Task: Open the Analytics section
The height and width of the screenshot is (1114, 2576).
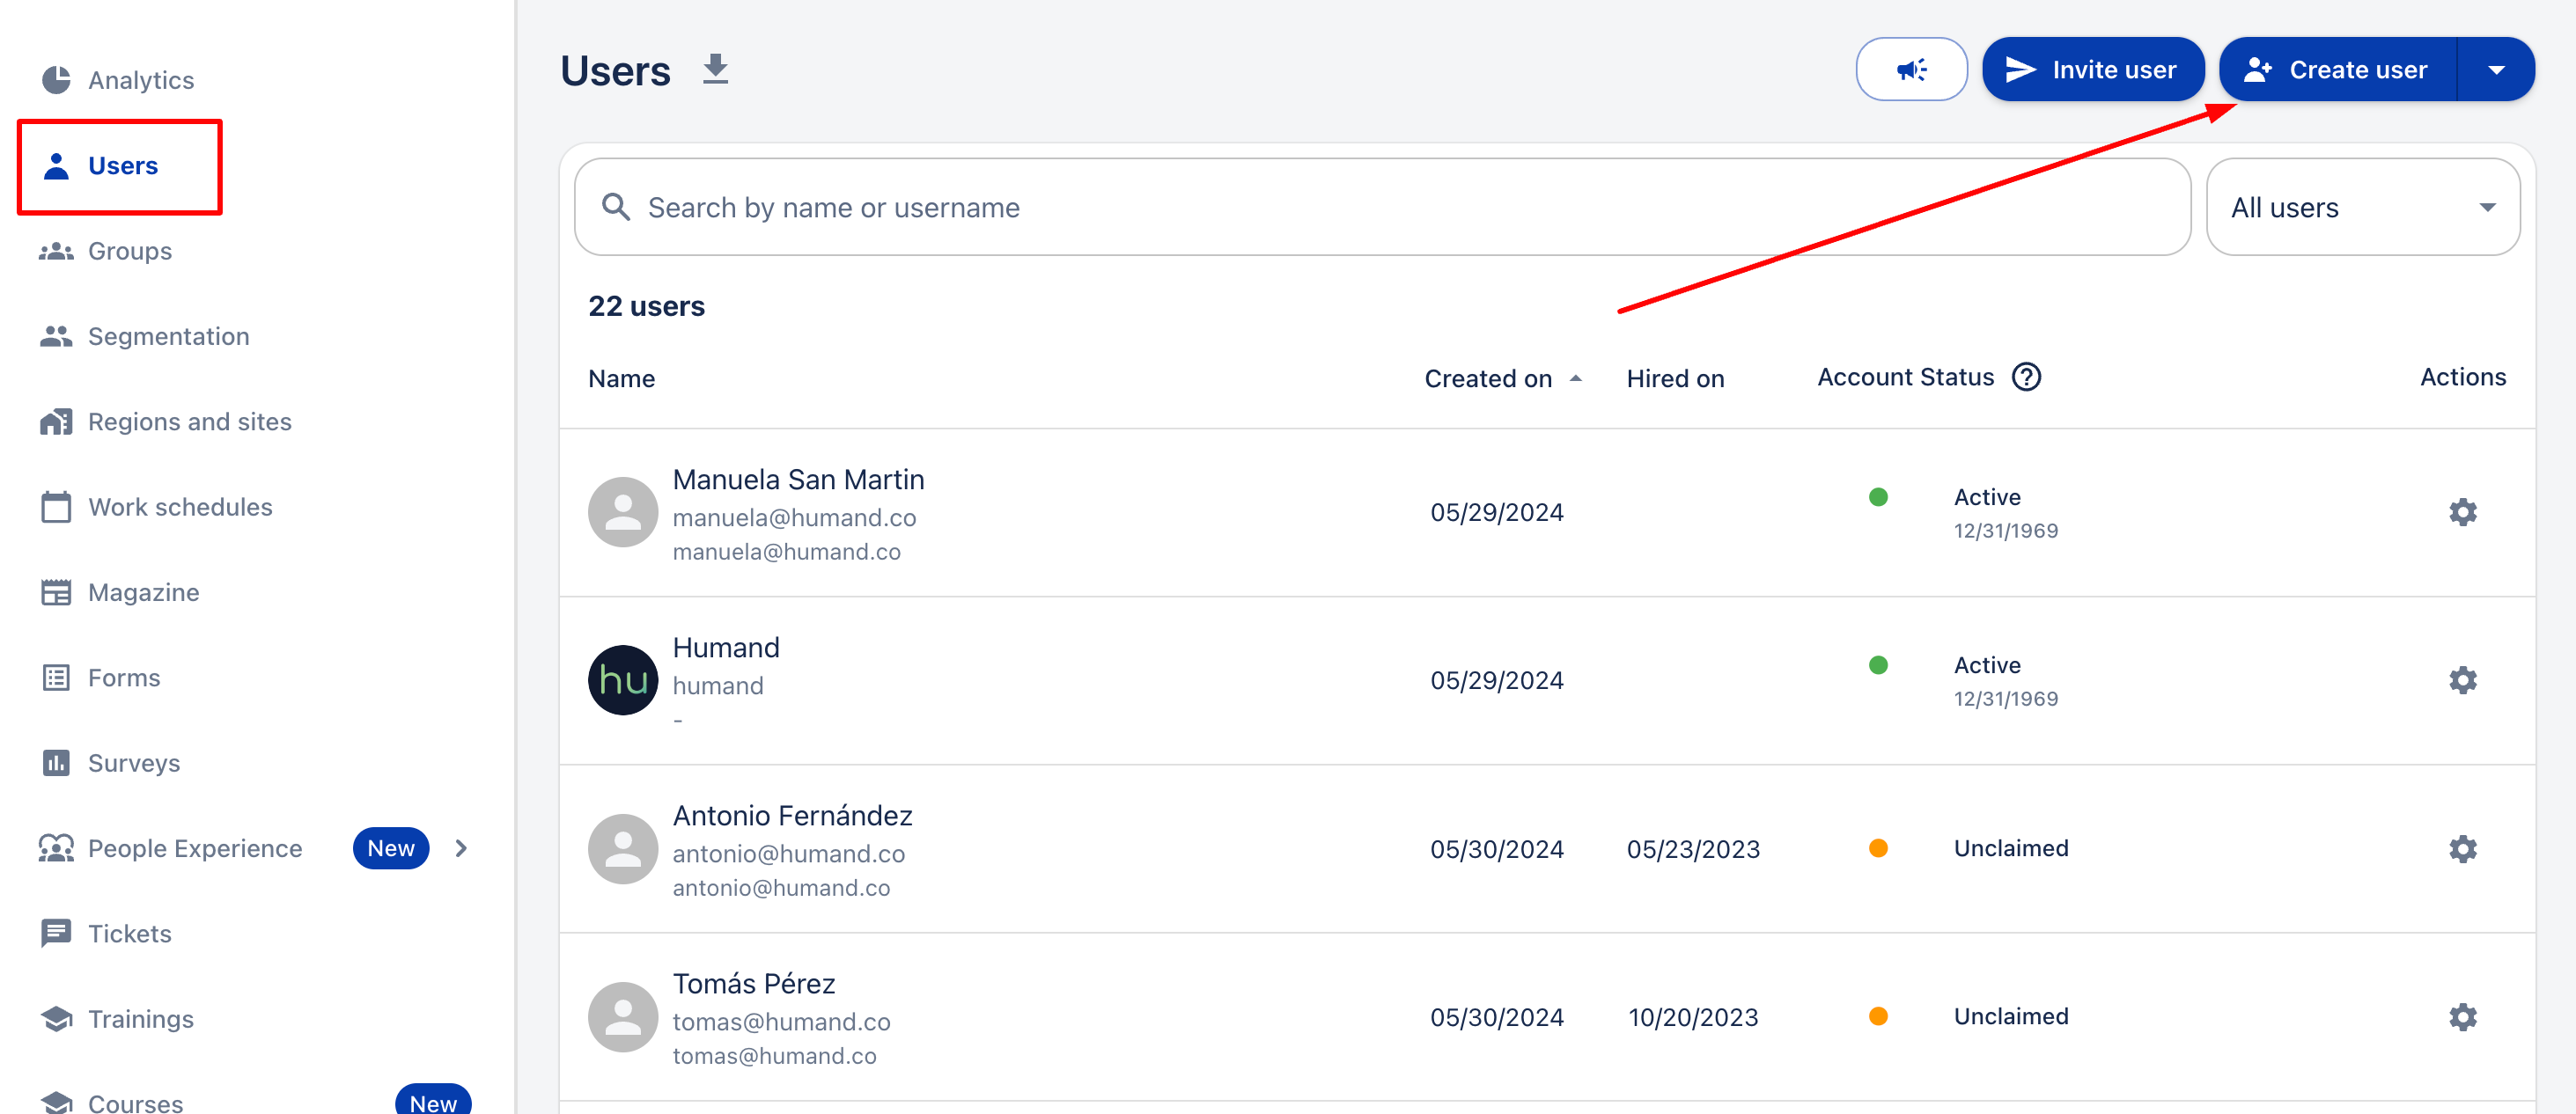Action: click(x=141, y=80)
